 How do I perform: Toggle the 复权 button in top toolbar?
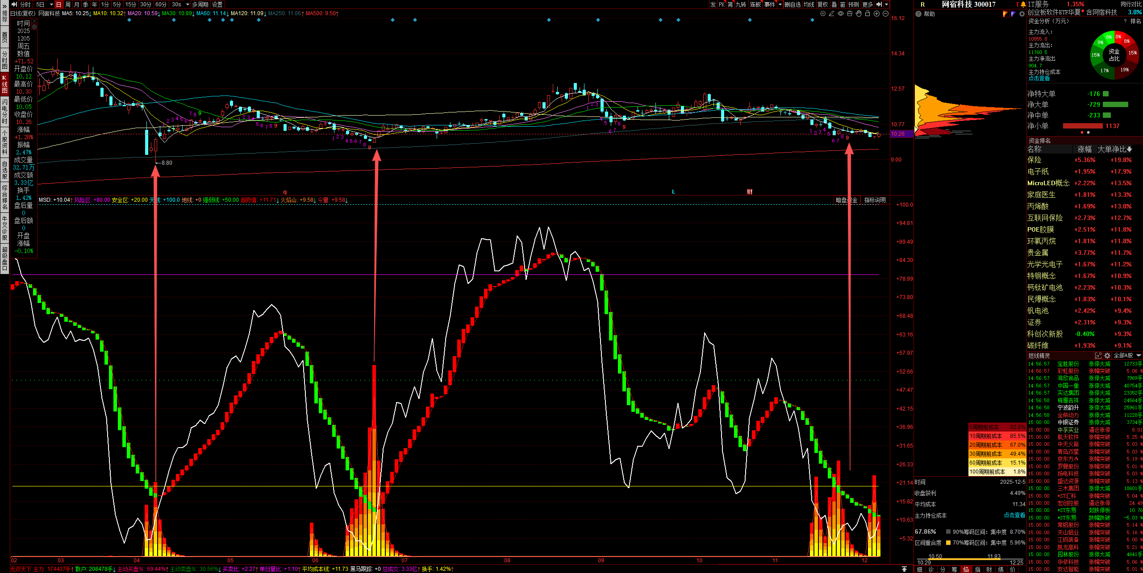tap(822, 4)
